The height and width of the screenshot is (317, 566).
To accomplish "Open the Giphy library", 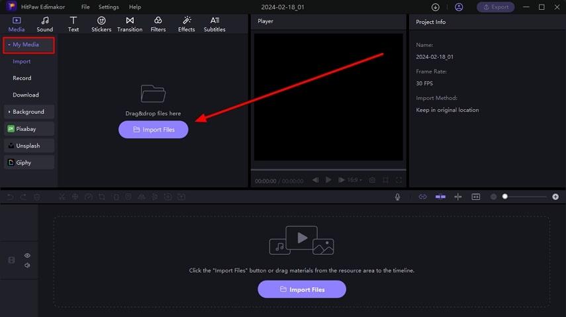I will pyautogui.click(x=29, y=163).
